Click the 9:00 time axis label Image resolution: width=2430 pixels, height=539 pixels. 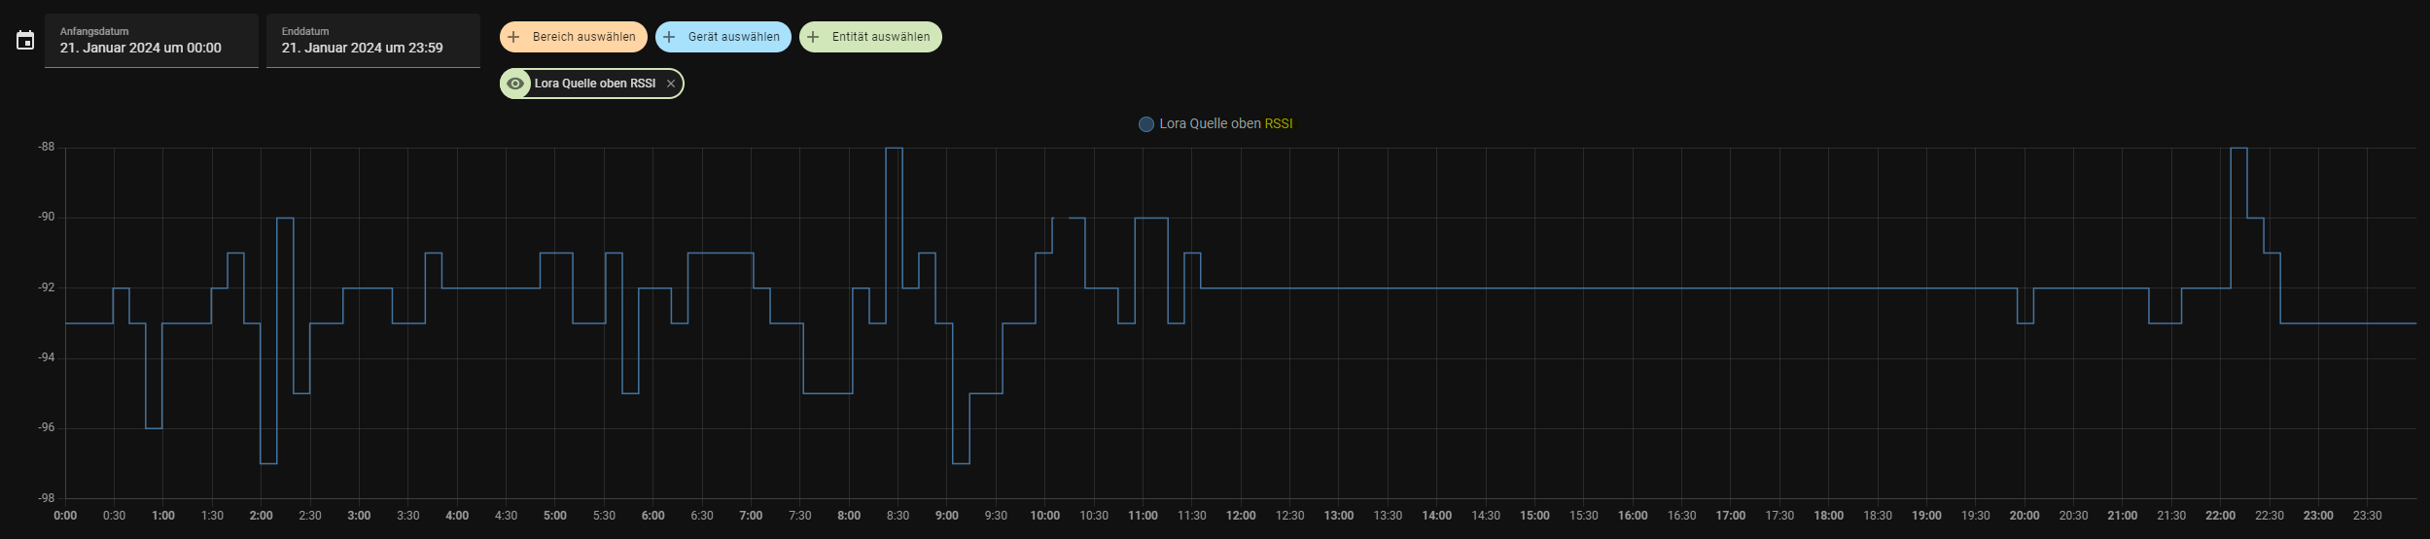(x=947, y=516)
